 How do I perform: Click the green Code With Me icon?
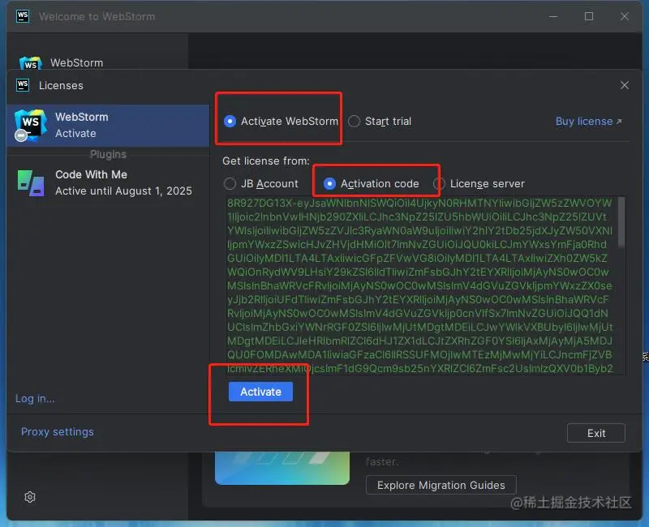(31, 183)
